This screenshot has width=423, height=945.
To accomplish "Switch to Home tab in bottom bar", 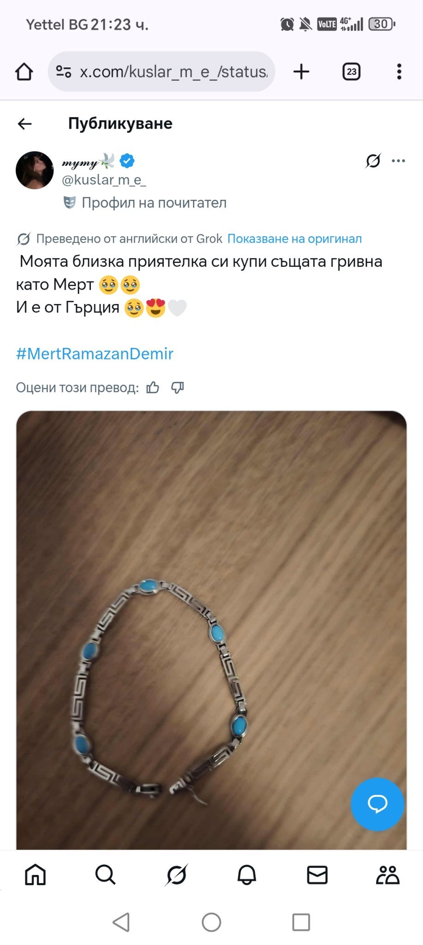I will [36, 874].
